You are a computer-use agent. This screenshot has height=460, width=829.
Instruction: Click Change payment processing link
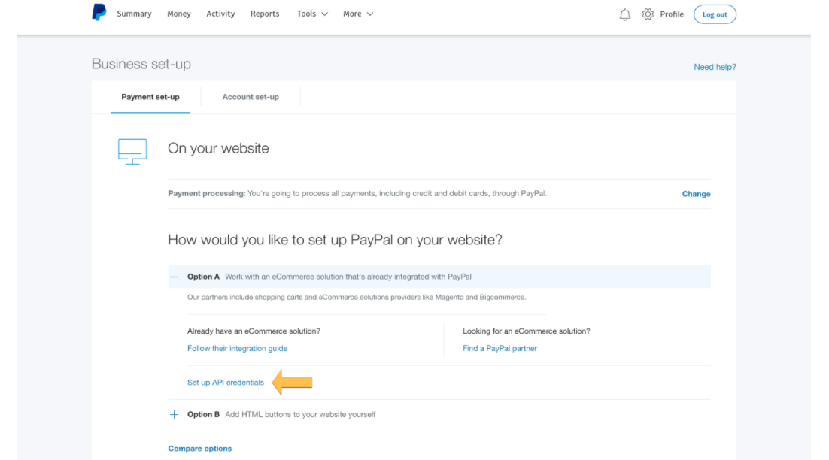(x=696, y=194)
